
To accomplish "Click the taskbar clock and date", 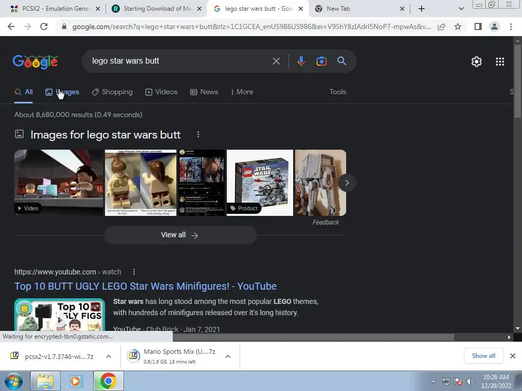I will pos(495,381).
